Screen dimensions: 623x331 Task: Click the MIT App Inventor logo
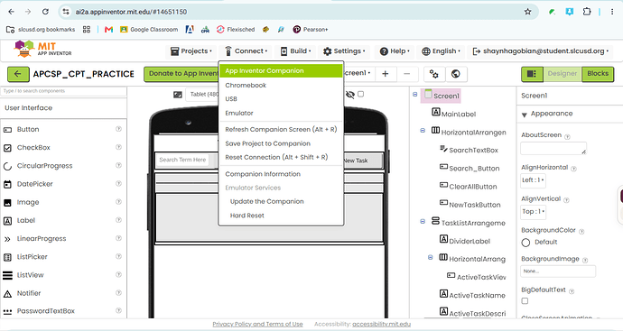click(43, 50)
